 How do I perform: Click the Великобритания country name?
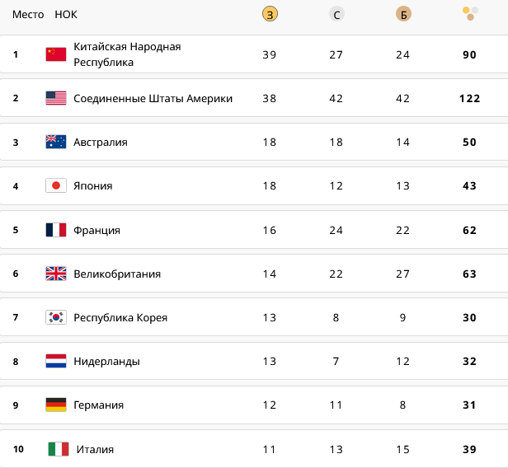click(x=117, y=274)
